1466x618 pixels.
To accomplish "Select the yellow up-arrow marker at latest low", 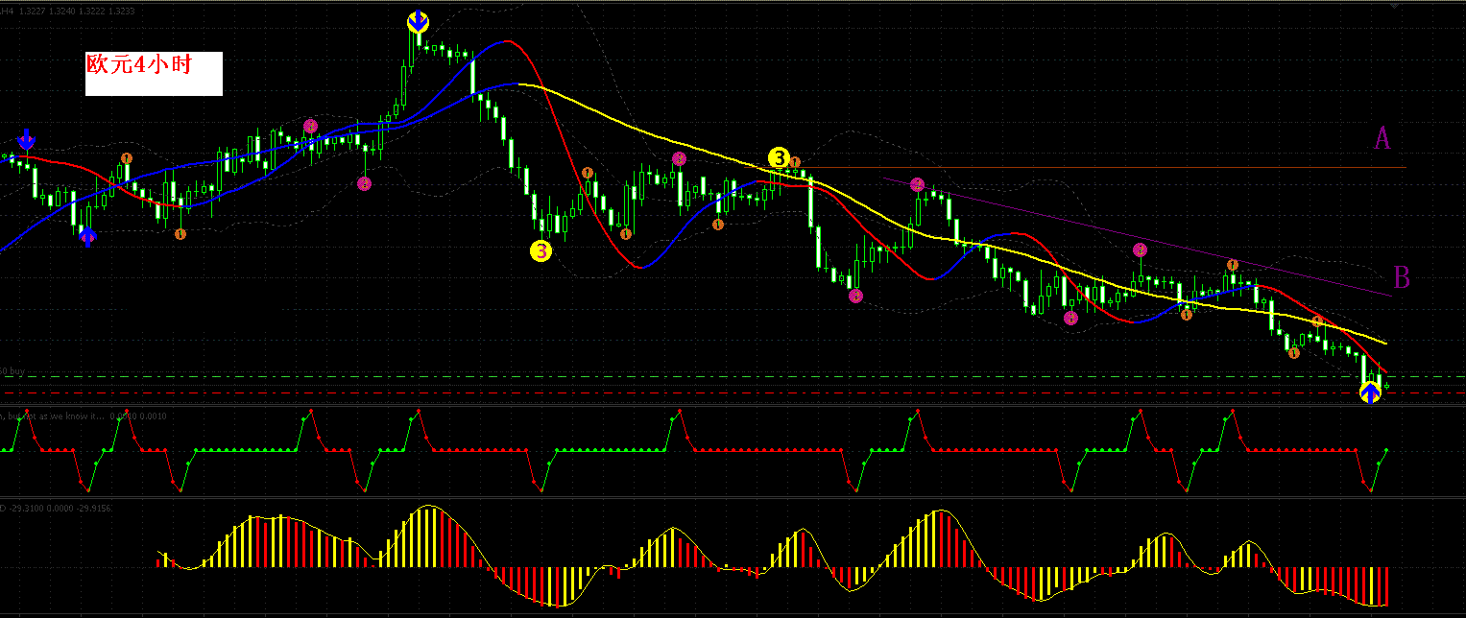I will 1370,391.
